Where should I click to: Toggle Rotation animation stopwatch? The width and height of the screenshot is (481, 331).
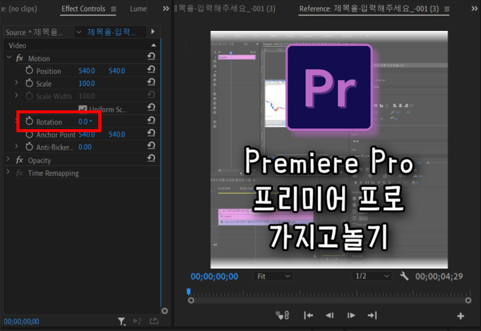[29, 121]
